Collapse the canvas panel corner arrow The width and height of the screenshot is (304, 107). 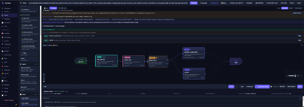pos(302,45)
